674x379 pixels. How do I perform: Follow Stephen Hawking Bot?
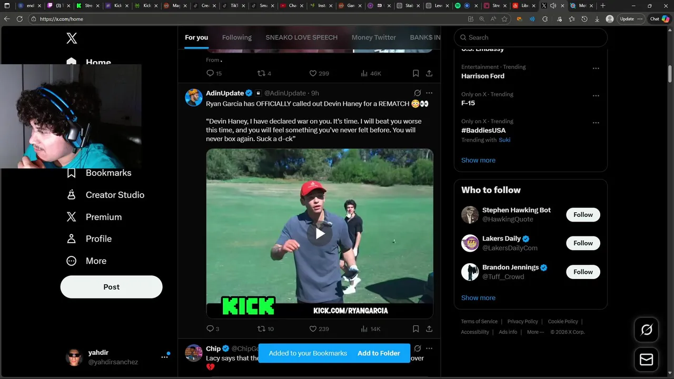point(583,215)
